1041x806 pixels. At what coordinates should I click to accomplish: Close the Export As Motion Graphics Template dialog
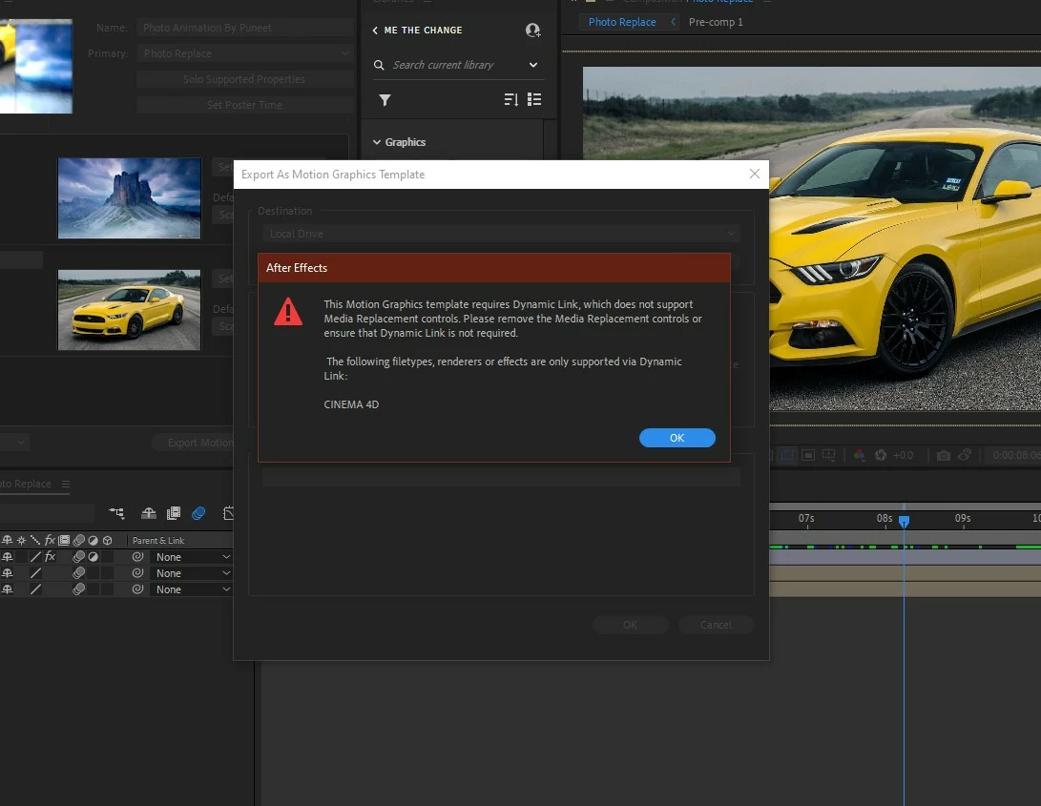coord(754,174)
